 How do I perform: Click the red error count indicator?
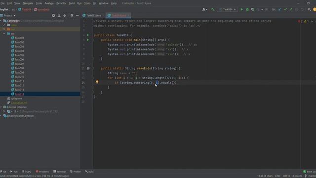point(300,21)
